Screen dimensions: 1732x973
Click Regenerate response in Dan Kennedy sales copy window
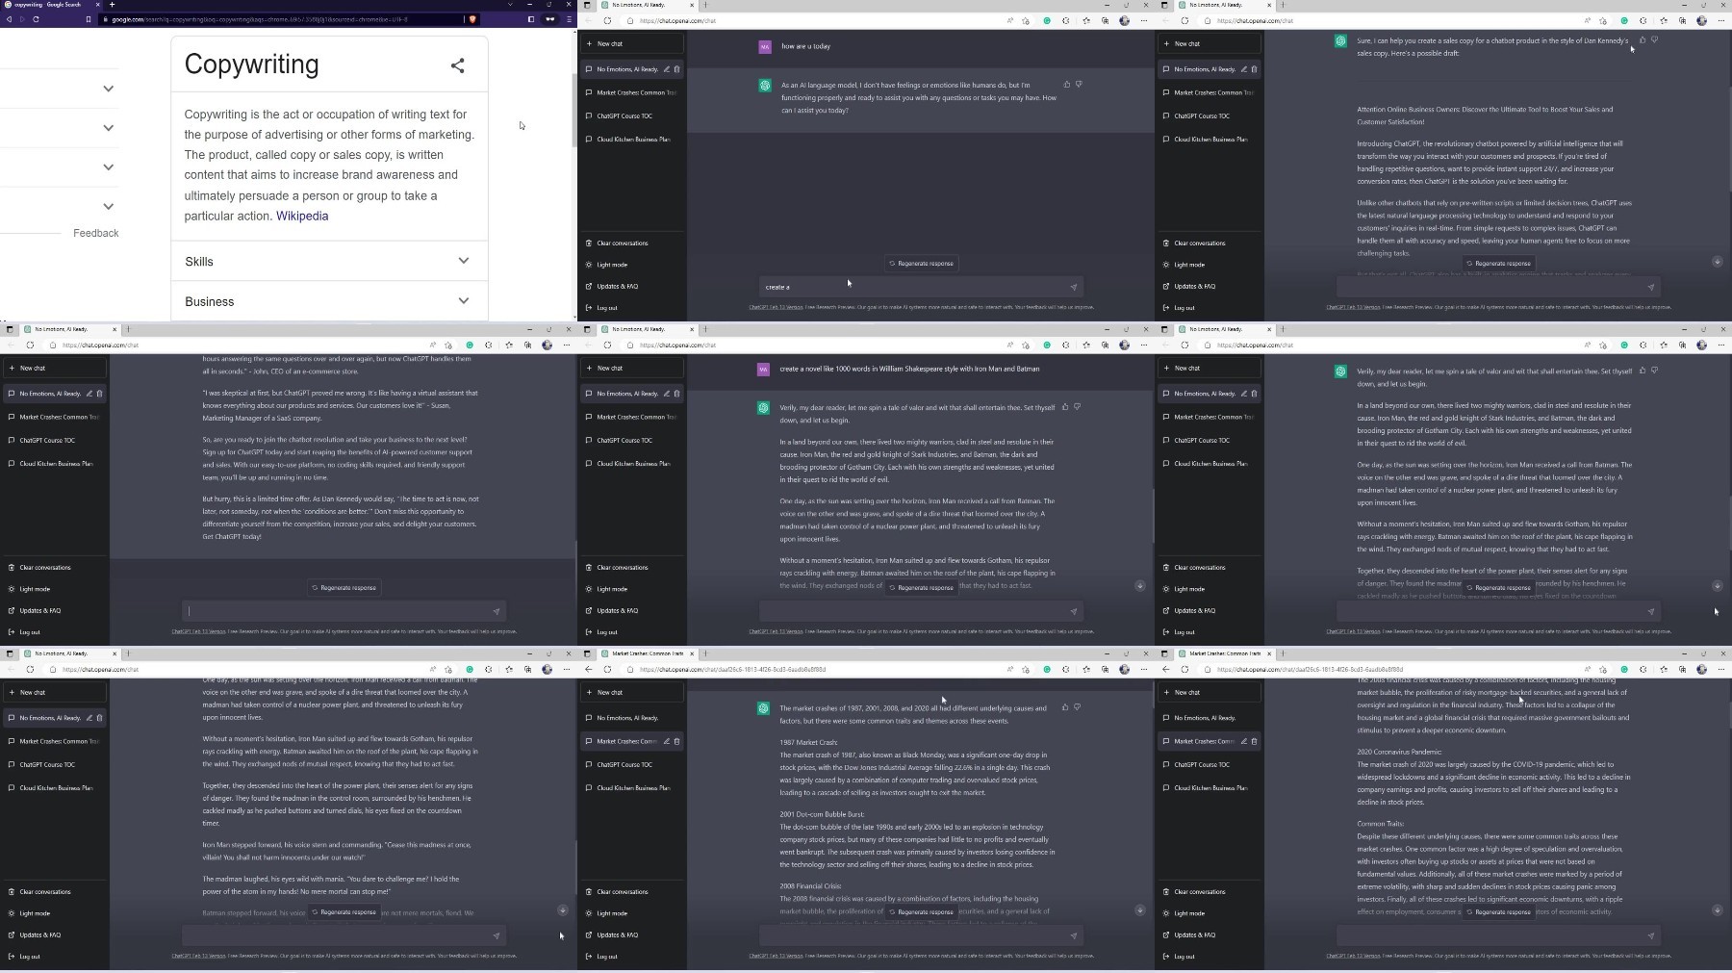[1499, 263]
